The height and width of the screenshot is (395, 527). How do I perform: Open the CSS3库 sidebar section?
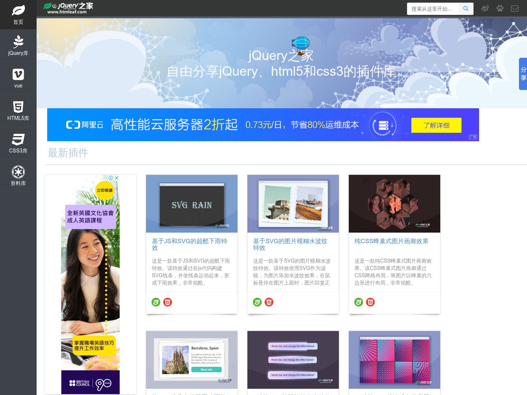18,143
